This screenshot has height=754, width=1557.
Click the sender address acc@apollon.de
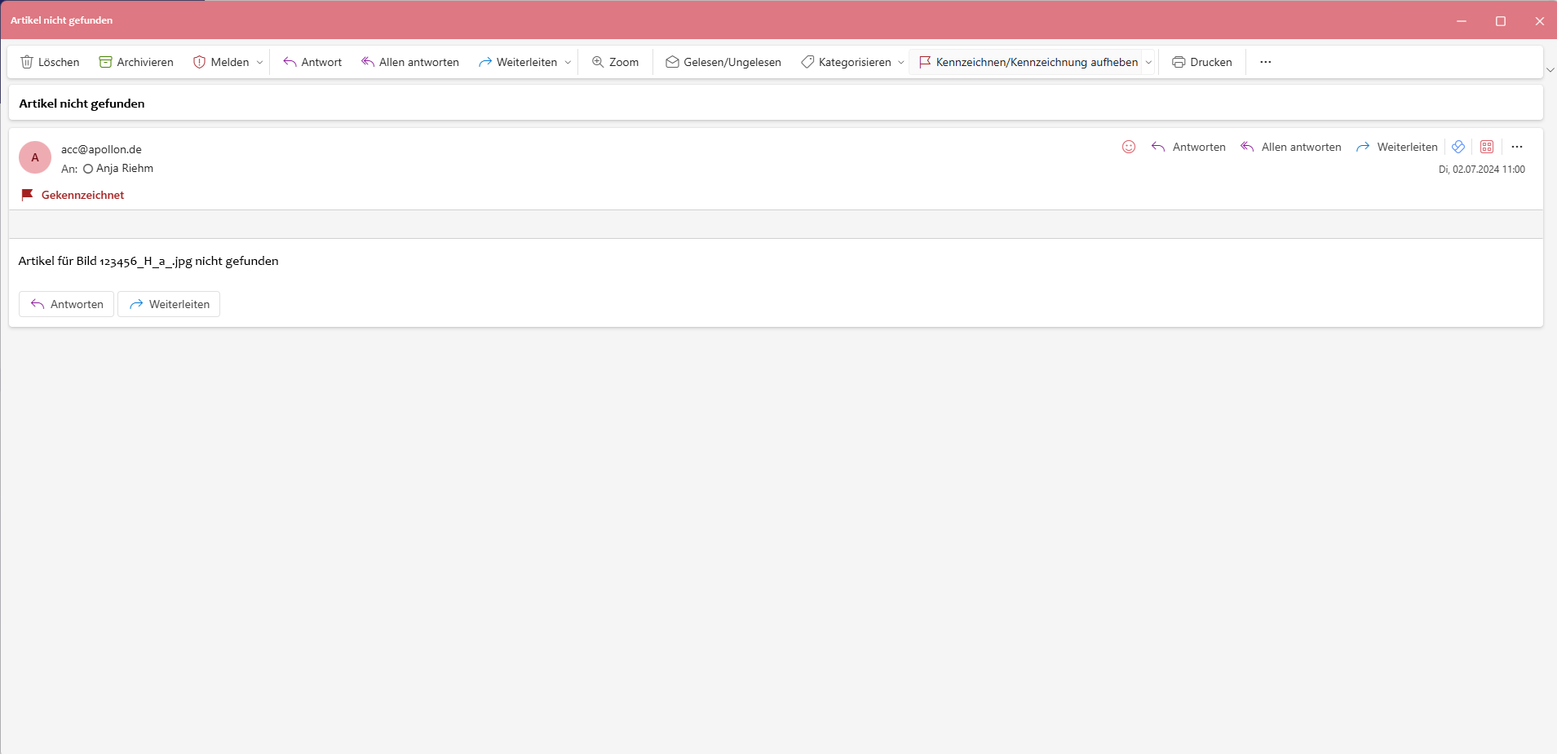coord(101,149)
